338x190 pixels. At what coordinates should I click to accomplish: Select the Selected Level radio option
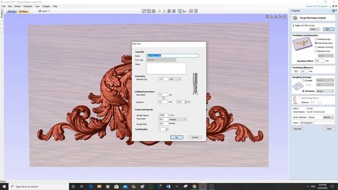(x=316, y=51)
